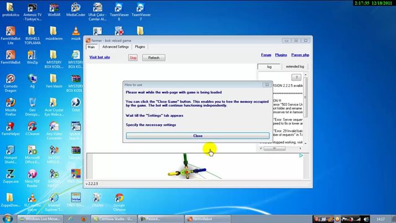396x223 pixels.
Task: Switch to Camtasia Studio taskbar window
Action: pos(114,219)
